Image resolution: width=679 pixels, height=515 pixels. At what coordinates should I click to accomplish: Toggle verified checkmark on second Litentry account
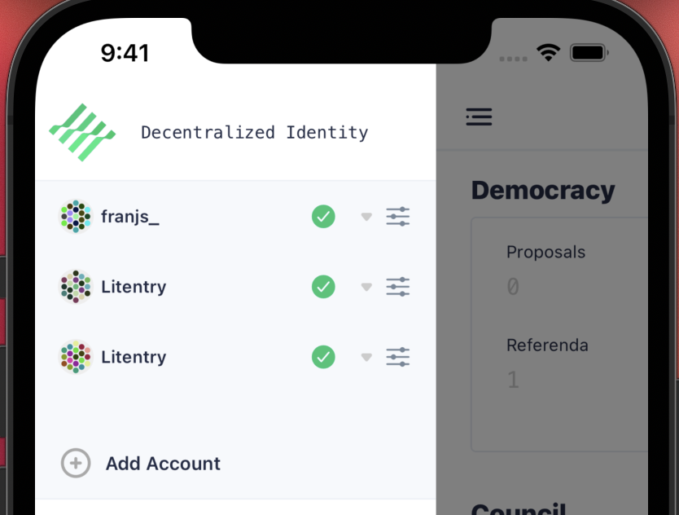[x=323, y=356]
